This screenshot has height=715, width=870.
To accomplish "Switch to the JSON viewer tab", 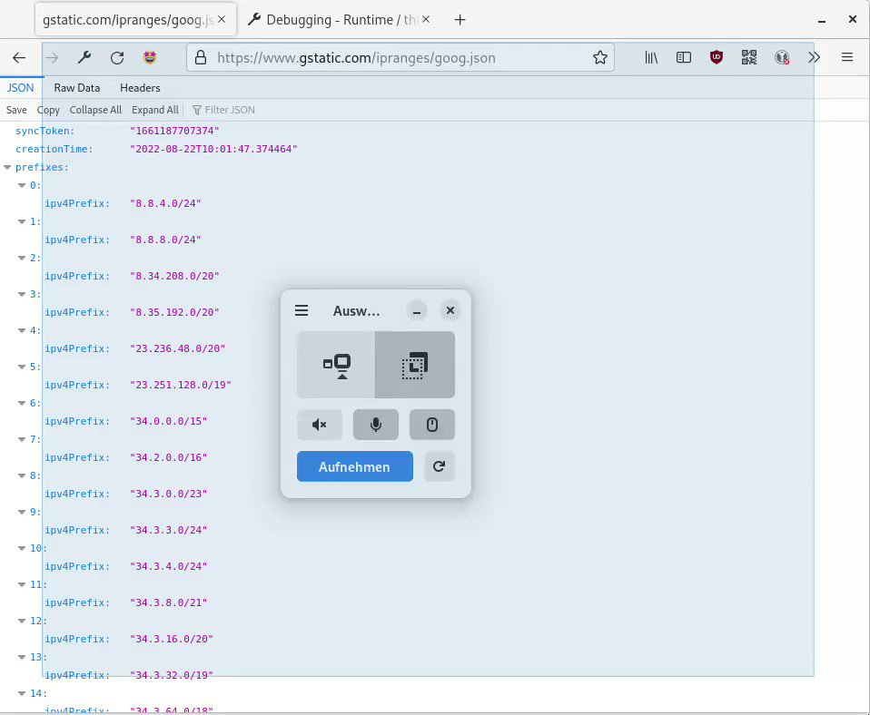I will (x=21, y=88).
